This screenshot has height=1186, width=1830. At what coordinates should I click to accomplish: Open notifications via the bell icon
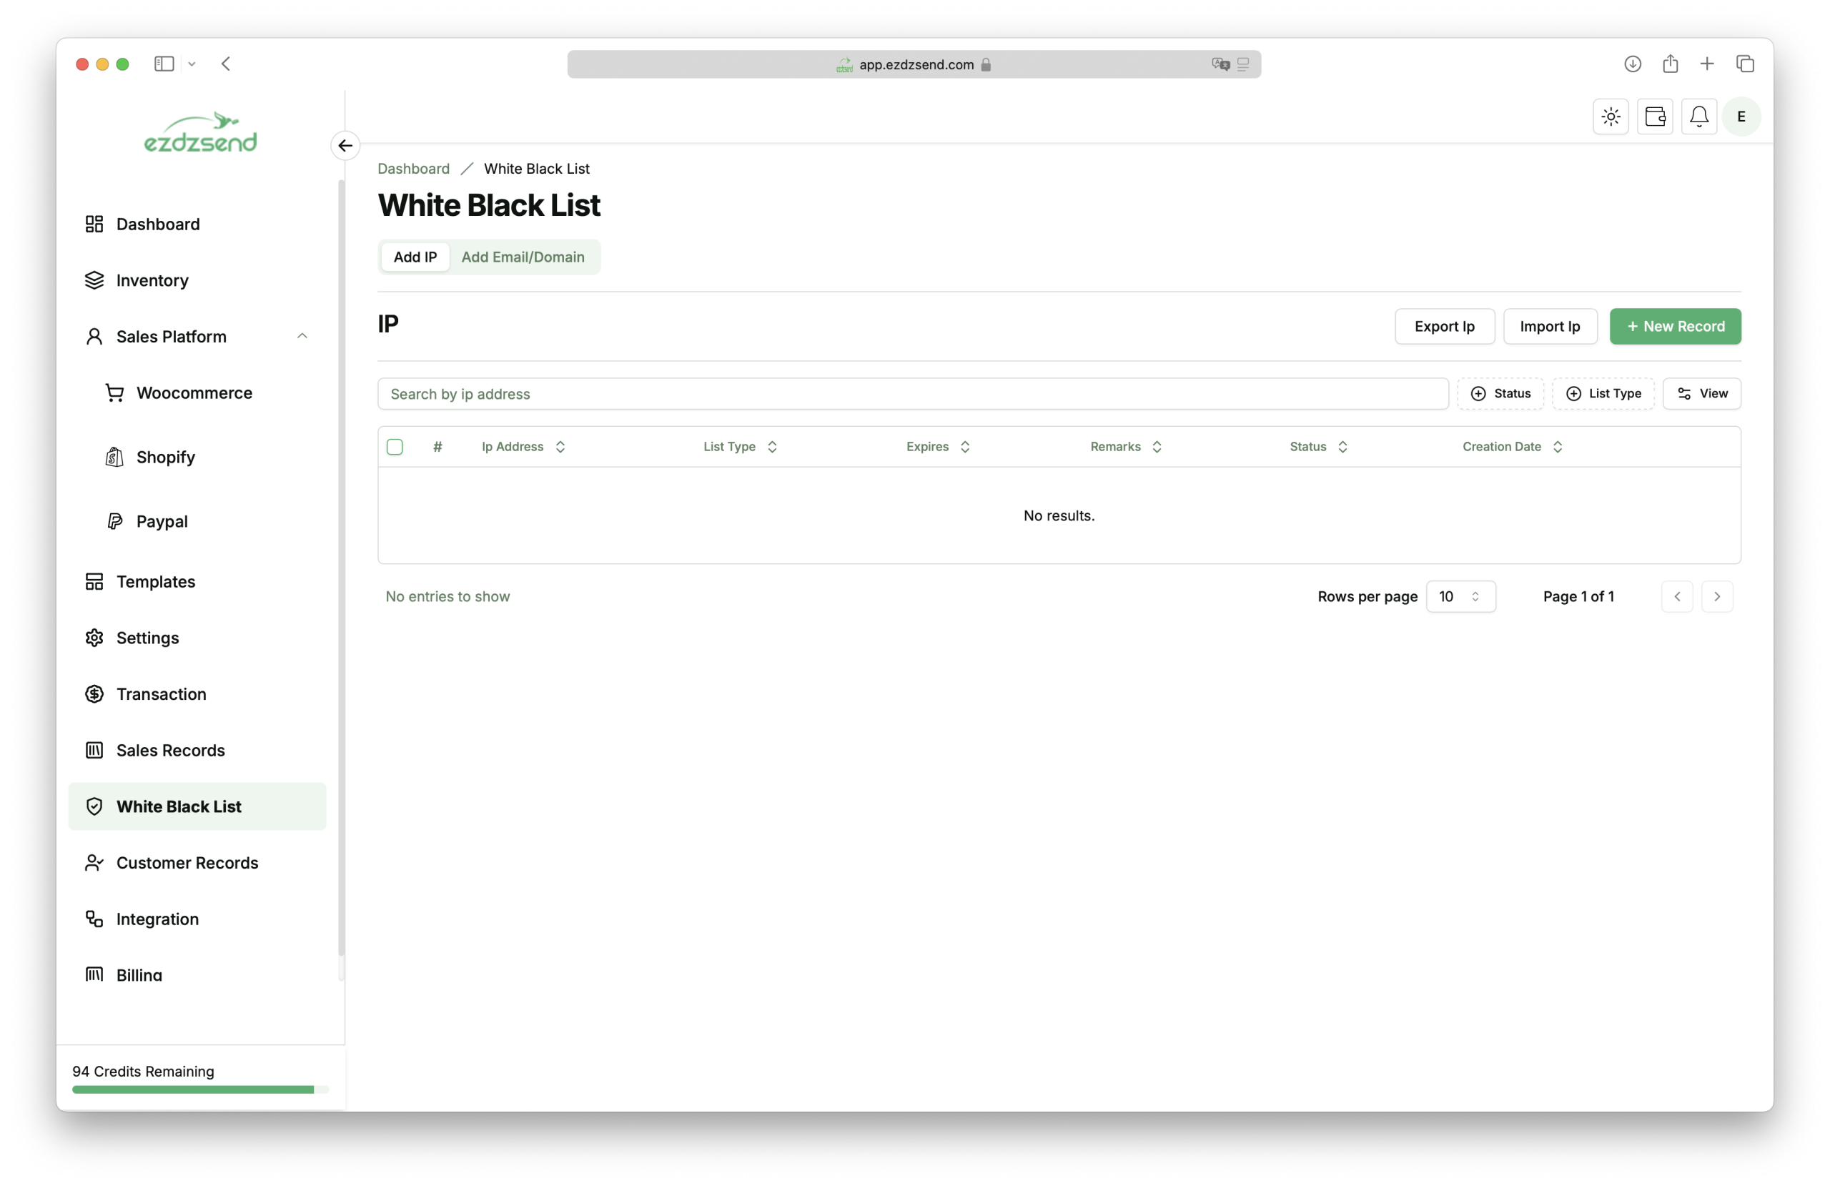click(x=1698, y=116)
